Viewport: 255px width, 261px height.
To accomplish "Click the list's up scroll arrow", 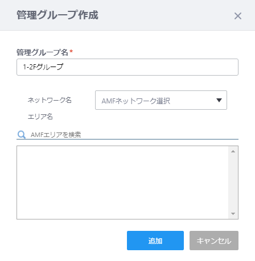I will [x=233, y=151].
